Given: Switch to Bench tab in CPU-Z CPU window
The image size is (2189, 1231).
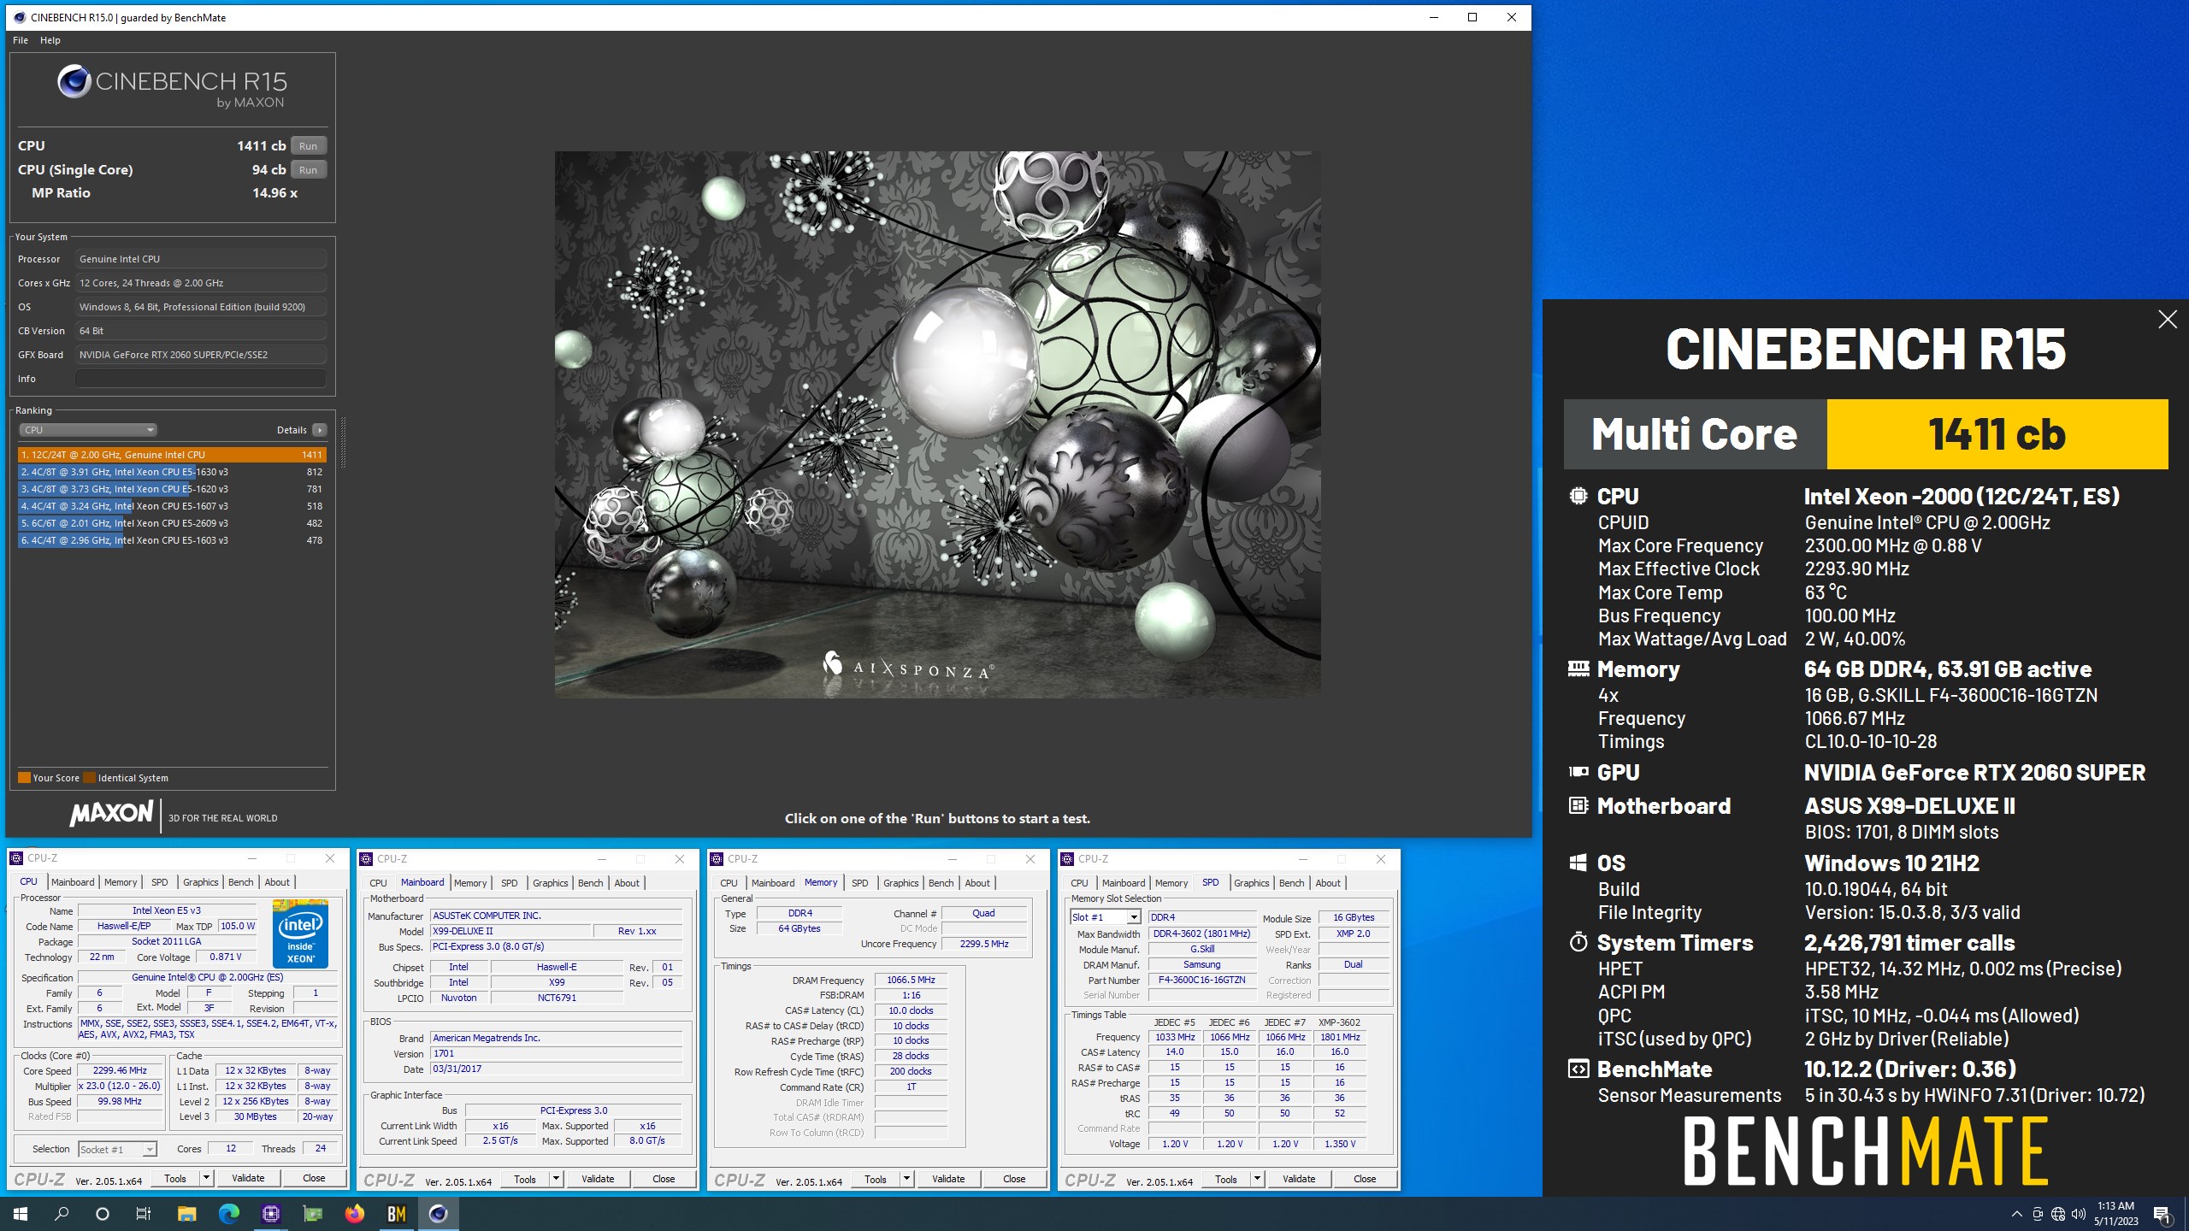Looking at the screenshot, I should pos(240,882).
